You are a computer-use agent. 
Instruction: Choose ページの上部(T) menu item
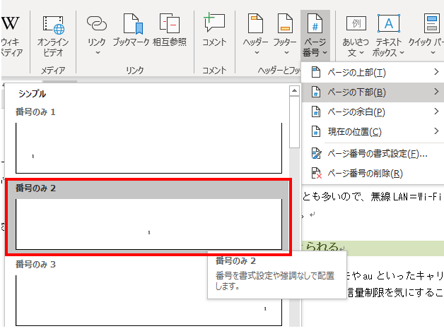click(x=373, y=73)
